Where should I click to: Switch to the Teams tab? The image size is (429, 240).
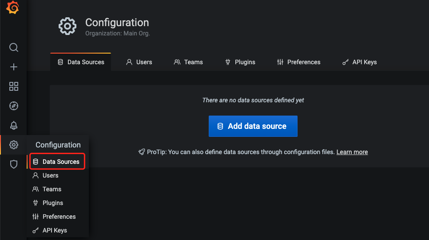[x=188, y=62]
